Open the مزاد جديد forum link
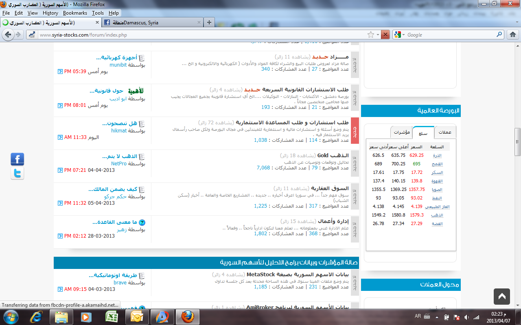 [x=331, y=56]
